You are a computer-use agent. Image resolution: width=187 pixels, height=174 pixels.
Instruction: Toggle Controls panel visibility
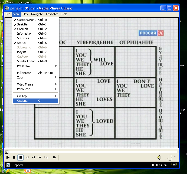(x=35, y=29)
